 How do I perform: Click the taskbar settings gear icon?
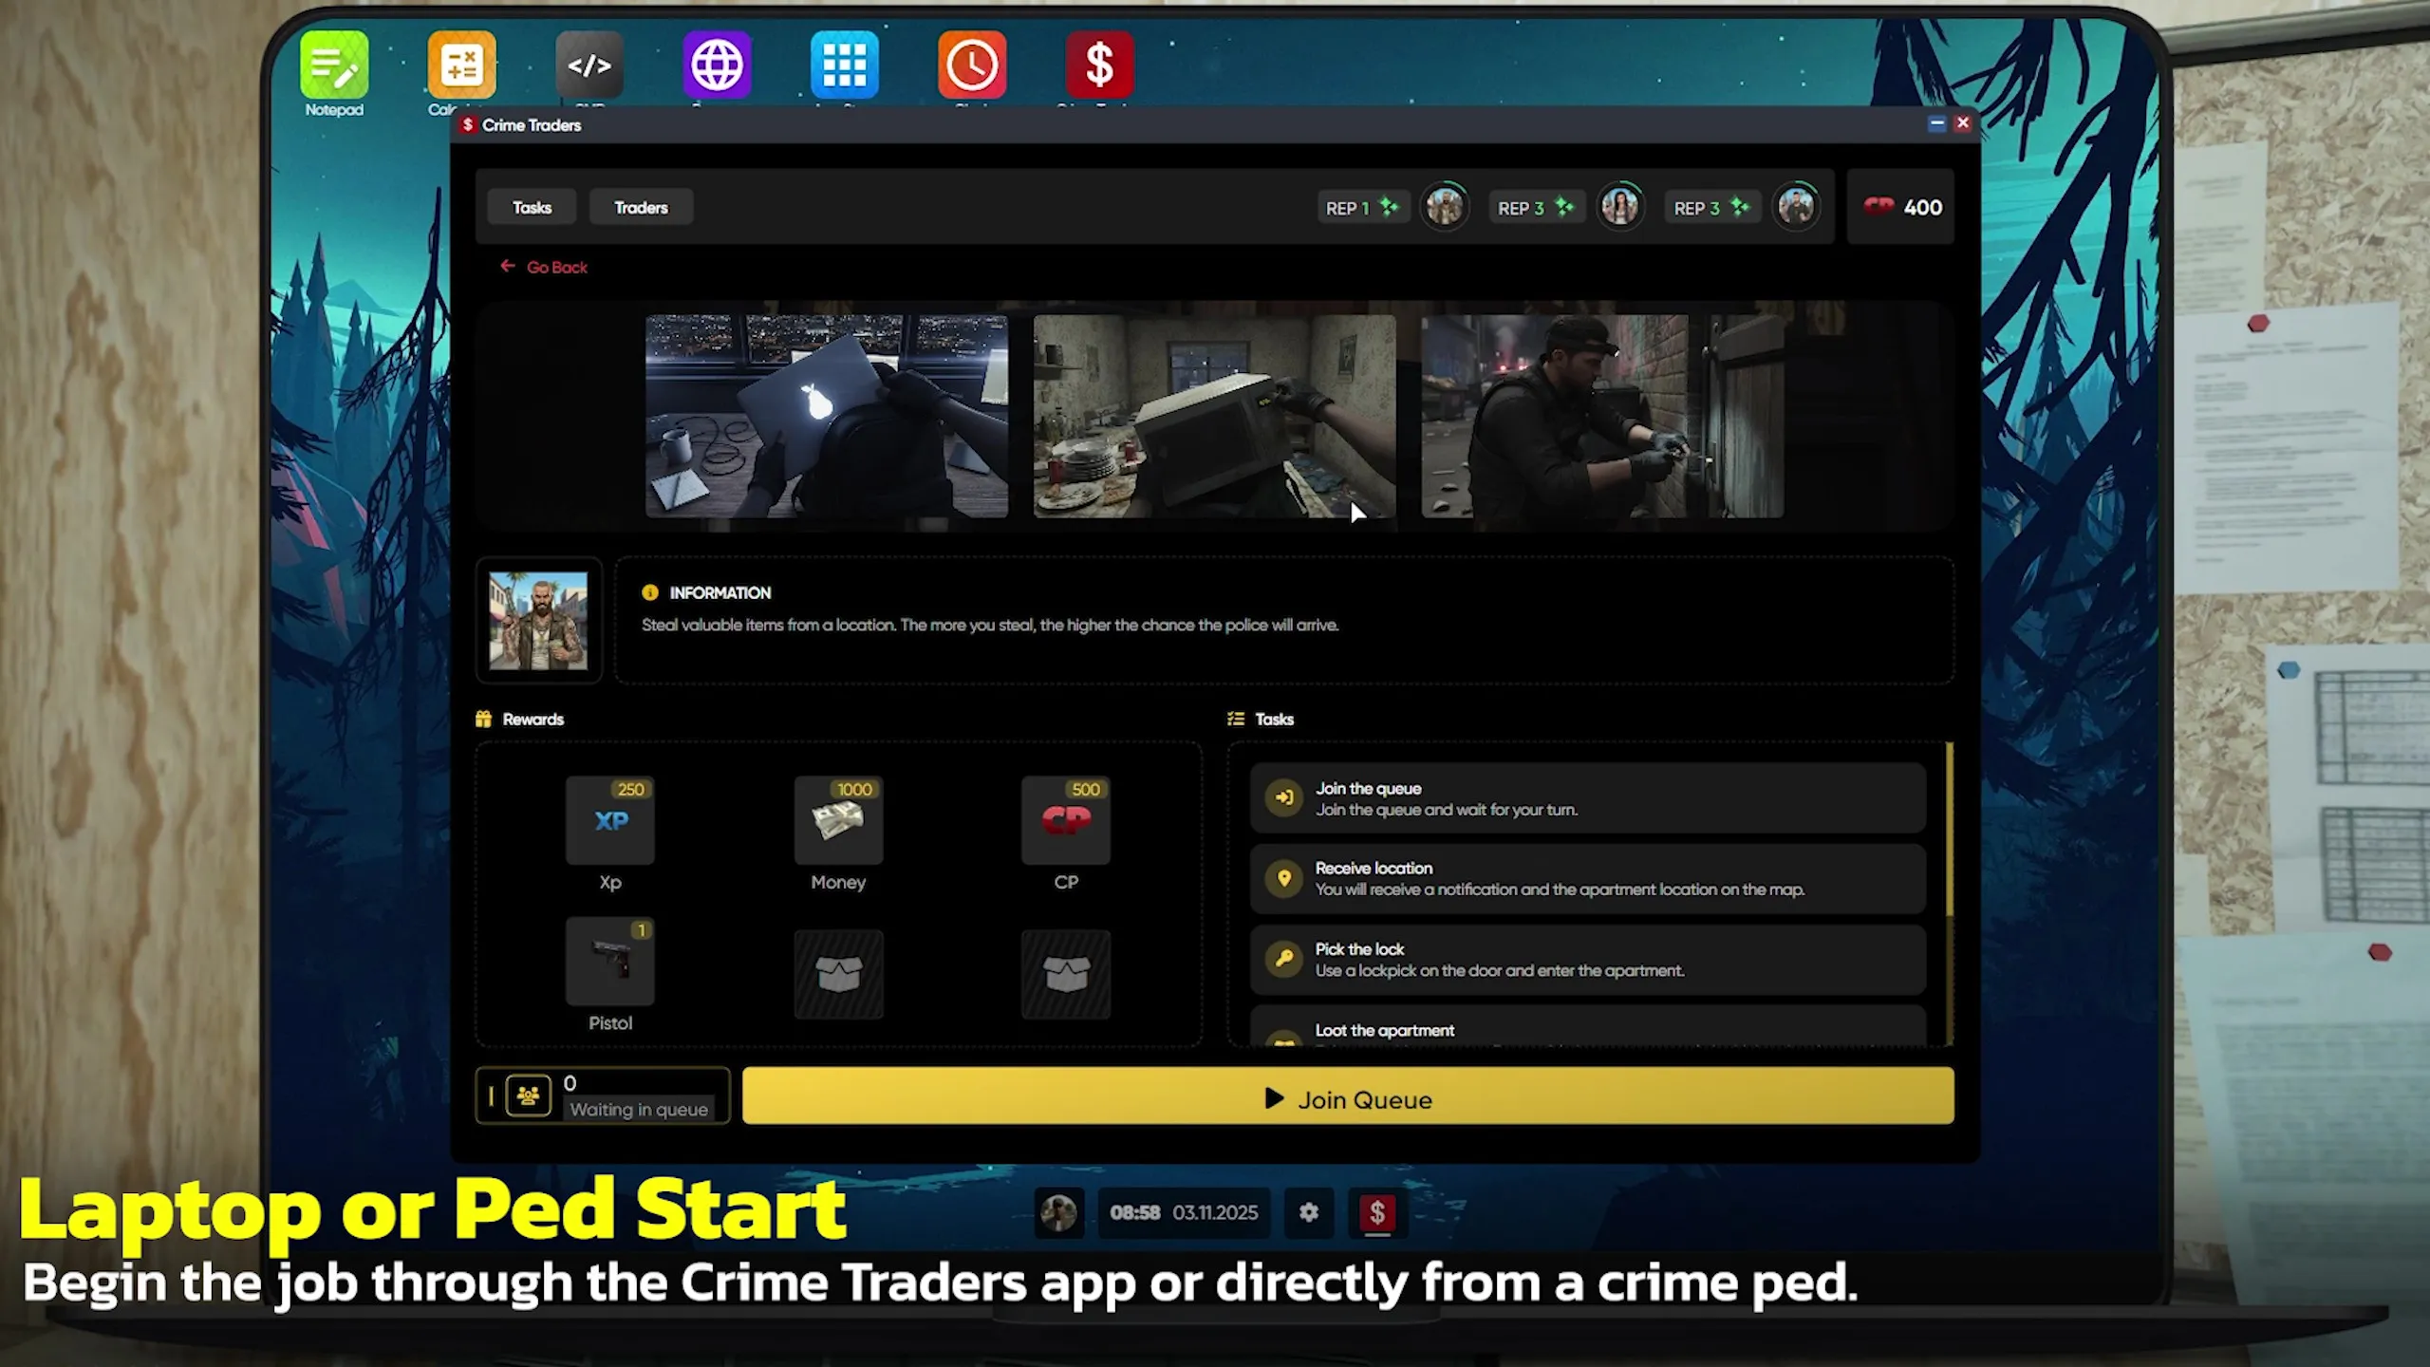click(x=1309, y=1212)
